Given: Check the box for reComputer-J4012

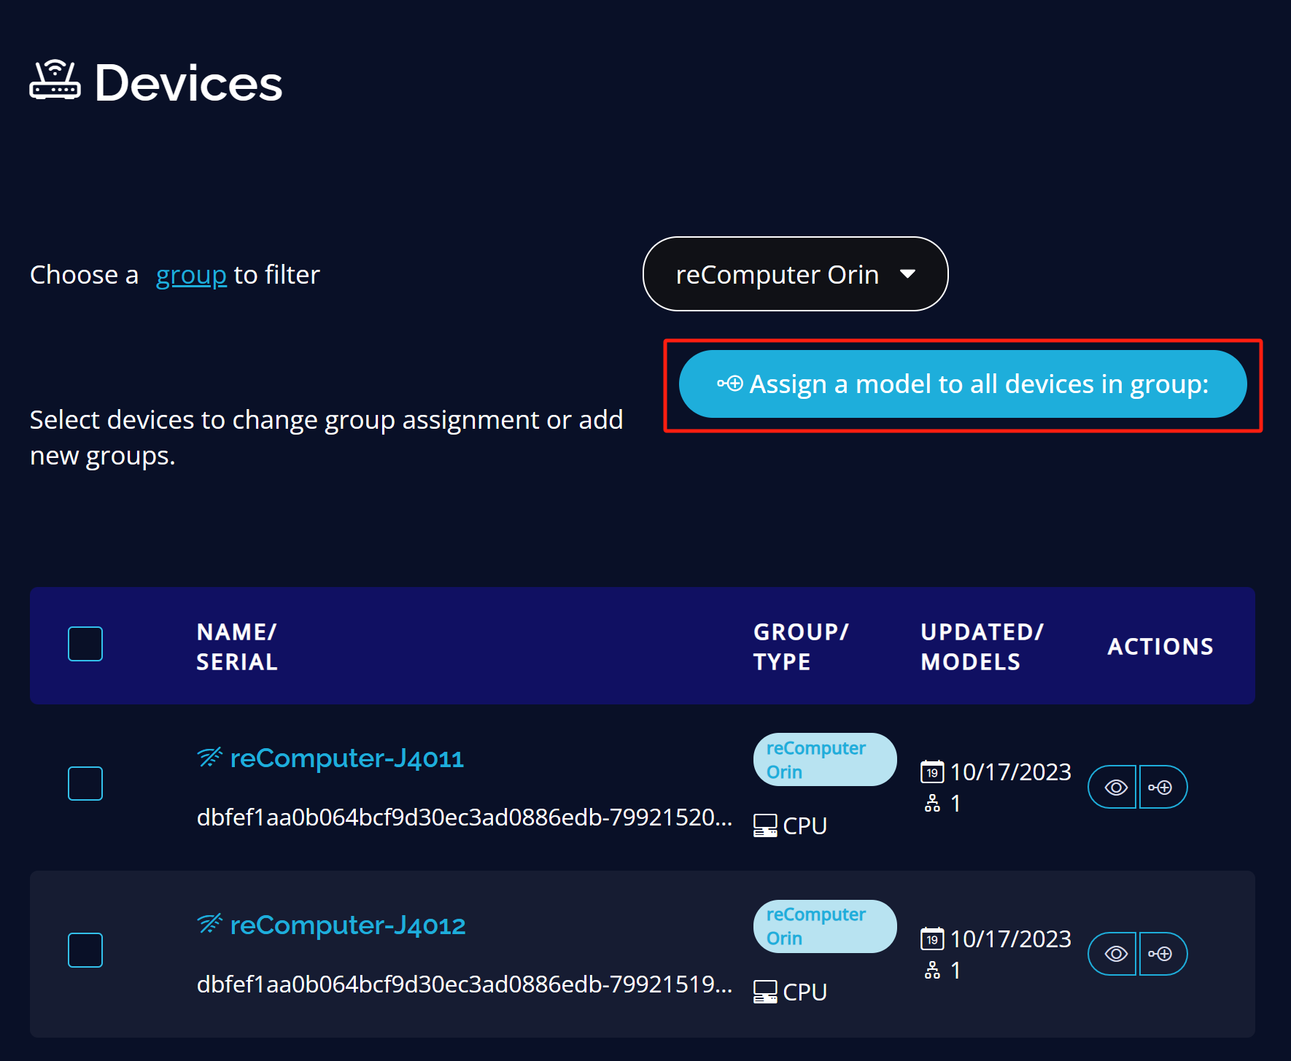Looking at the screenshot, I should (x=85, y=950).
